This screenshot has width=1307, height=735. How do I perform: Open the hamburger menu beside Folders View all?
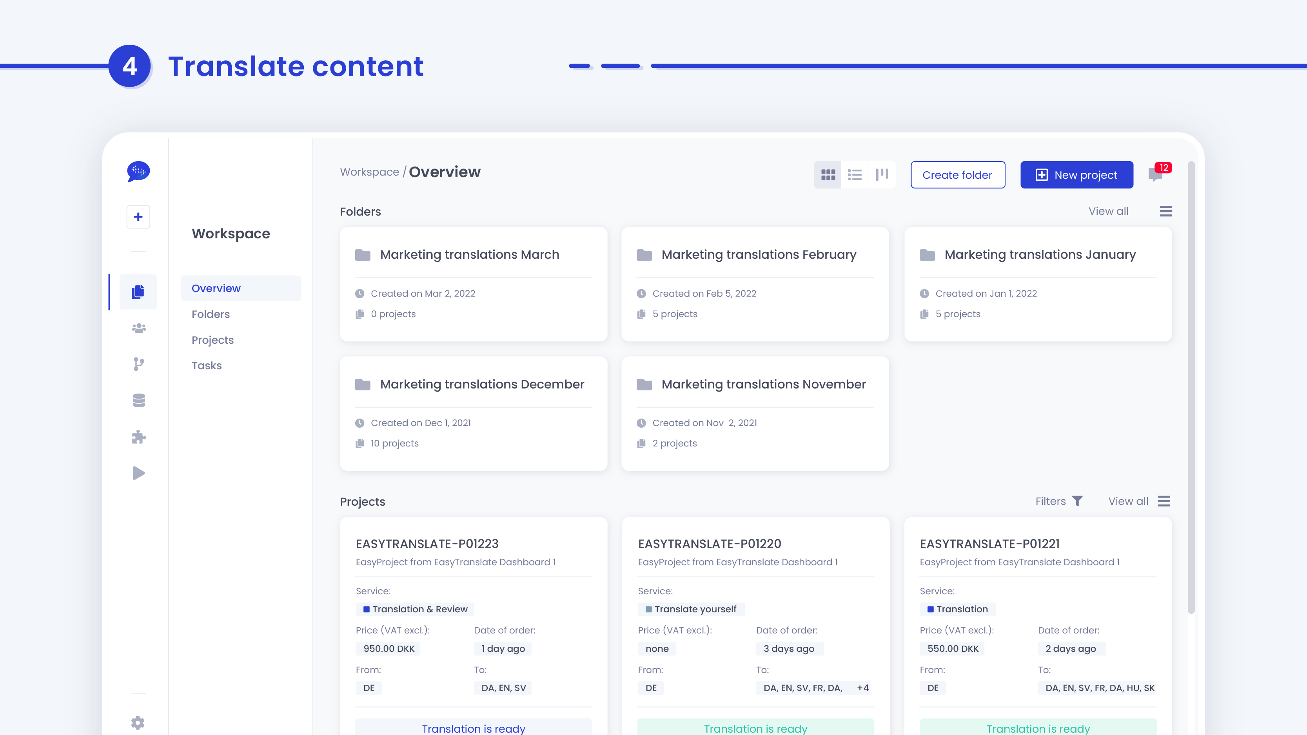pos(1166,211)
